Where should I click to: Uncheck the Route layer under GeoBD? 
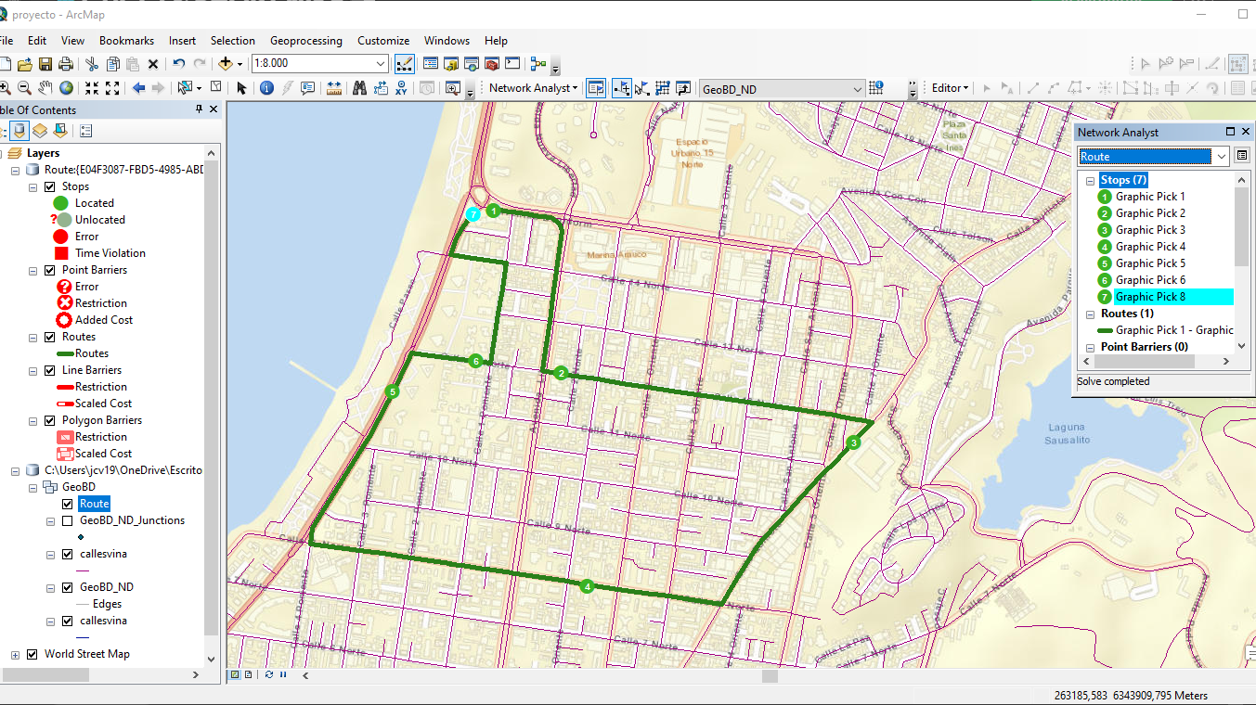point(67,504)
